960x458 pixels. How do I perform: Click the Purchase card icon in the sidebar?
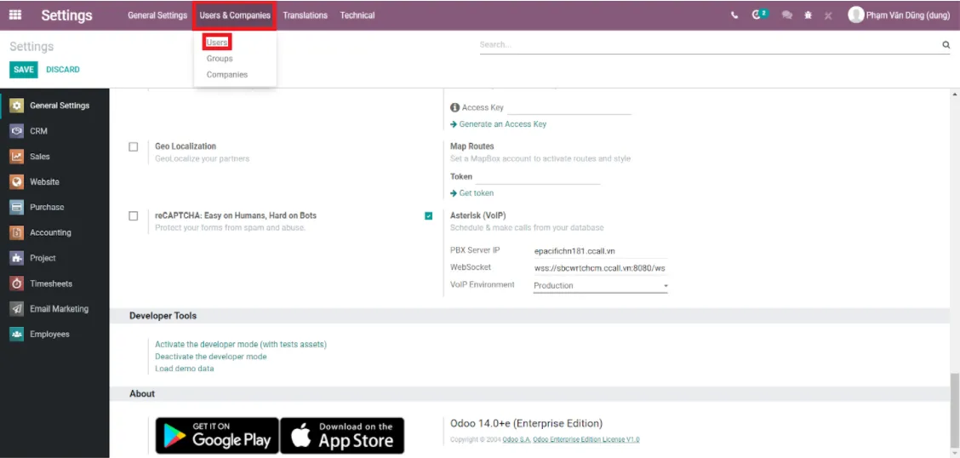pos(17,207)
